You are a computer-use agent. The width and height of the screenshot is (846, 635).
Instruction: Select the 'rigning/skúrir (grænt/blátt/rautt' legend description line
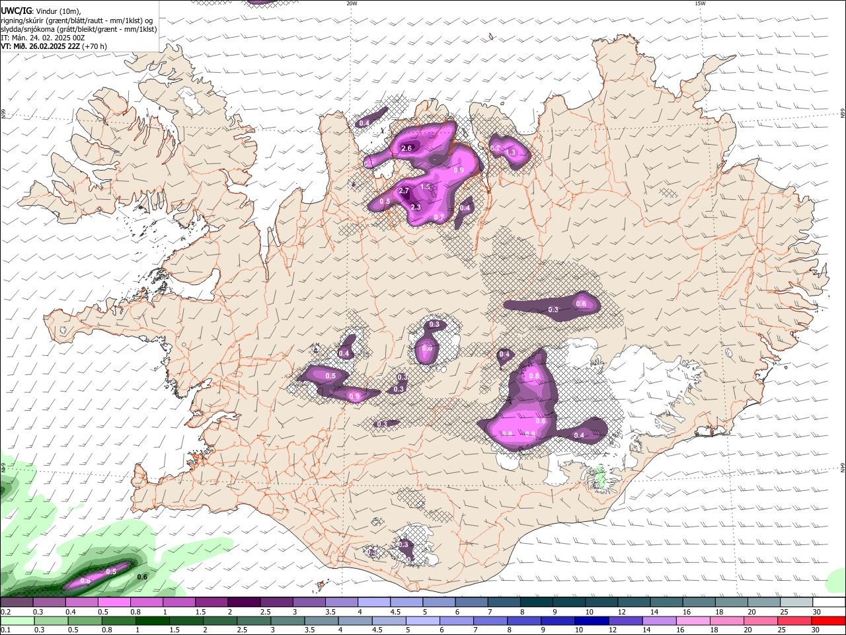[x=77, y=21]
